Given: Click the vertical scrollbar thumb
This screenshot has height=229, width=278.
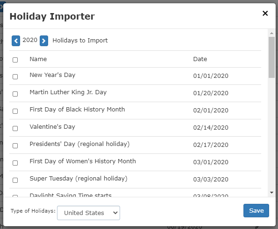Looking at the screenshot, I should [x=271, y=57].
